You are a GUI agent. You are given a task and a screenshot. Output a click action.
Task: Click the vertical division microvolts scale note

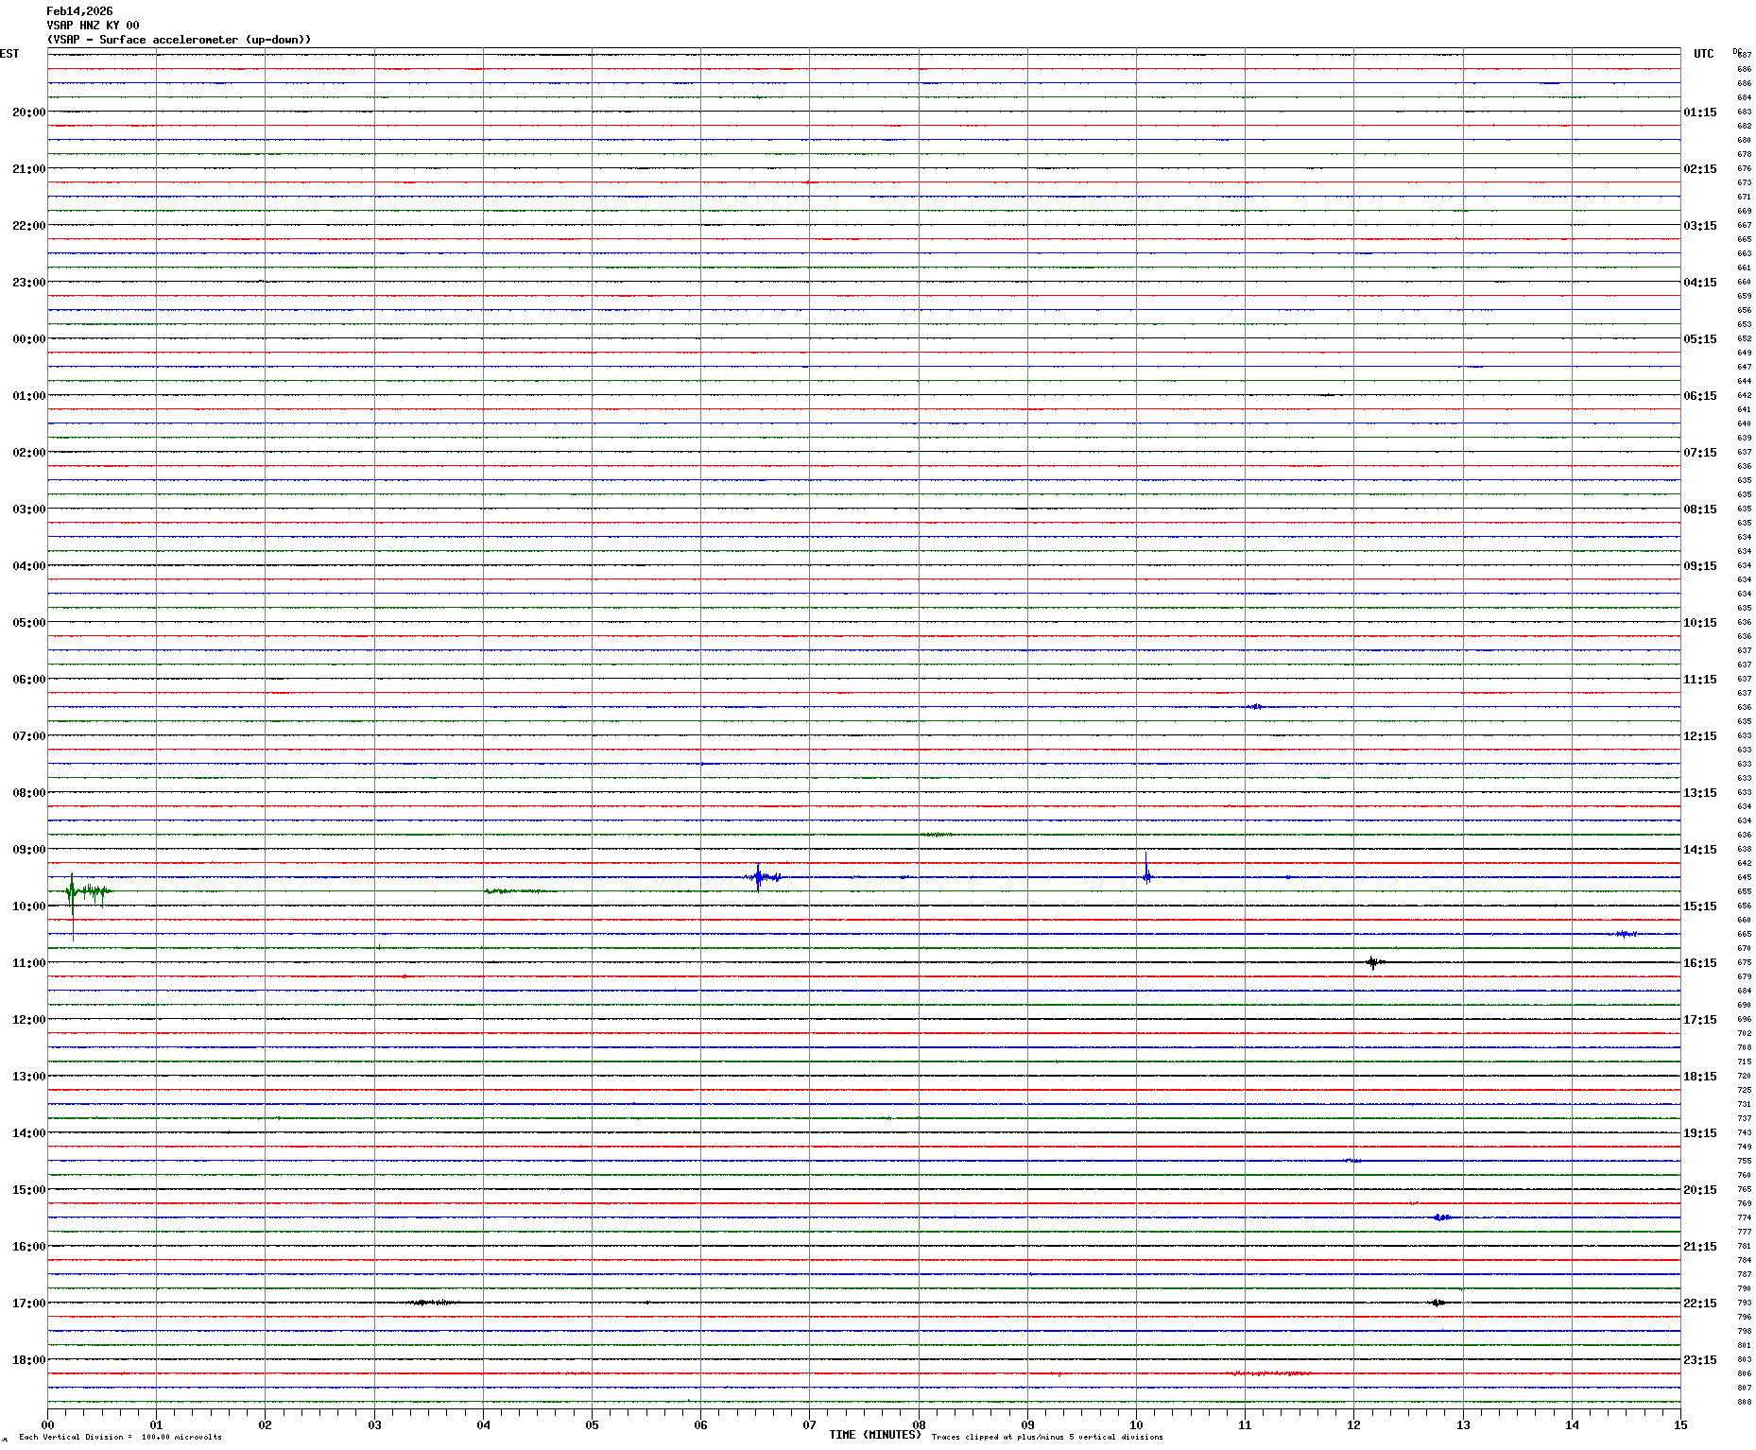[120, 1437]
